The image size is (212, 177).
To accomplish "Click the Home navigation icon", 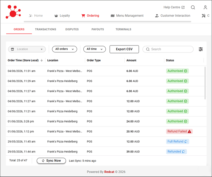I will [31, 16].
